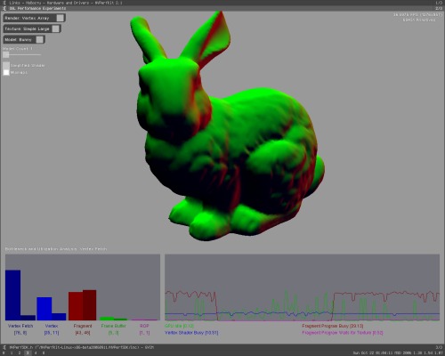This screenshot has height=356, width=445.
Task: Click the green Frame Buffer bar
Action: coord(107,319)
